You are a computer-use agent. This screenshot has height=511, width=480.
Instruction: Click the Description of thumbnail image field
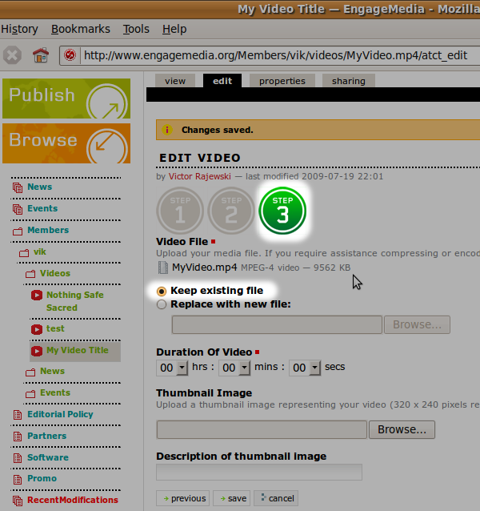259,472
